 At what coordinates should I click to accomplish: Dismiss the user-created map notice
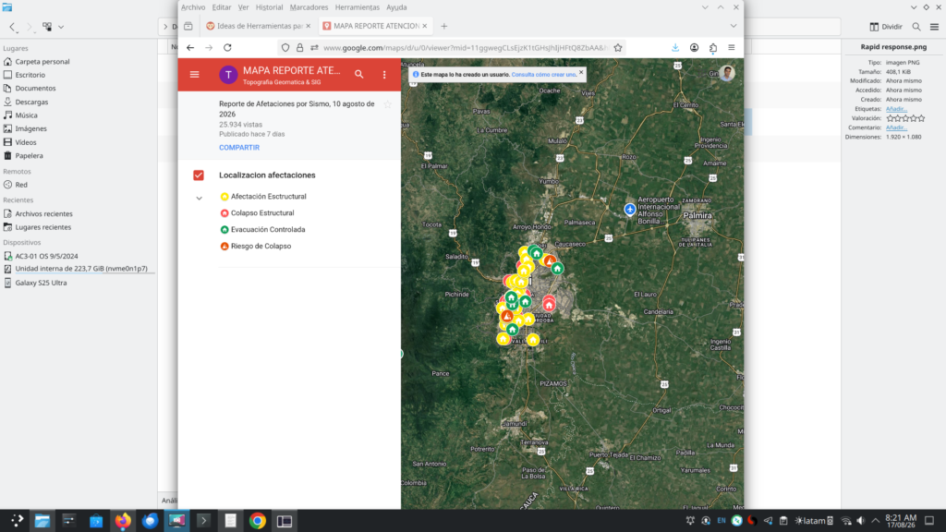581,72
